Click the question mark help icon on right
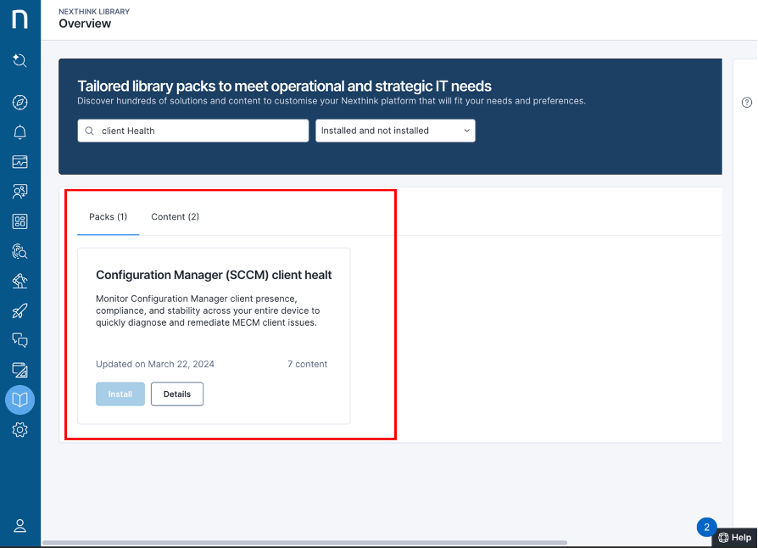The height and width of the screenshot is (548, 758). click(746, 102)
